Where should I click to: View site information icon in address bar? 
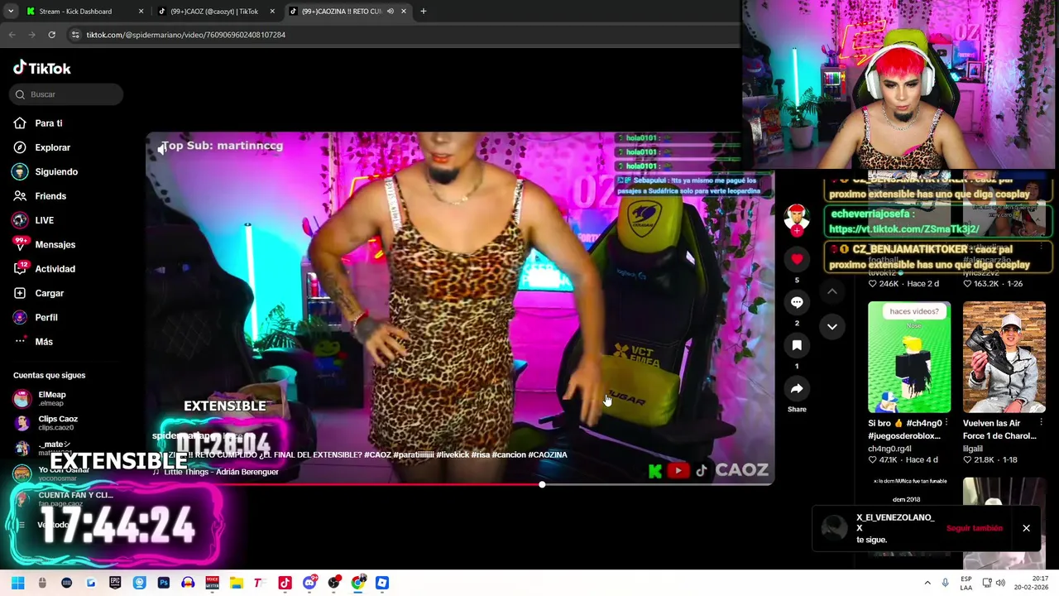[75, 35]
